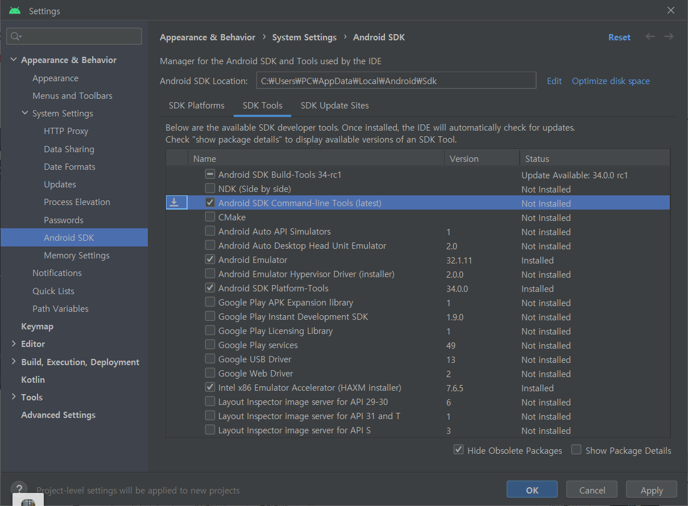Click the Android Studio logo icon
This screenshot has width=688, height=506.
pos(15,11)
